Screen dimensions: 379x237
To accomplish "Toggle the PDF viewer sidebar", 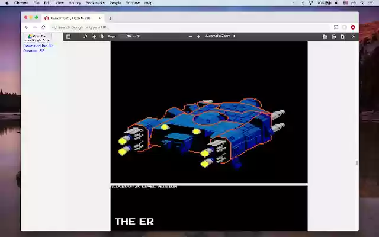I will pos(69,36).
